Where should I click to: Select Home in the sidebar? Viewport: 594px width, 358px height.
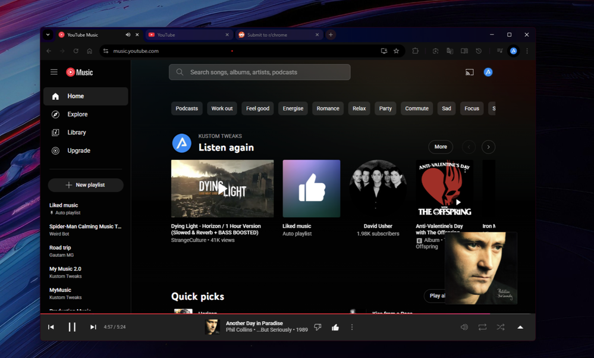coord(86,96)
